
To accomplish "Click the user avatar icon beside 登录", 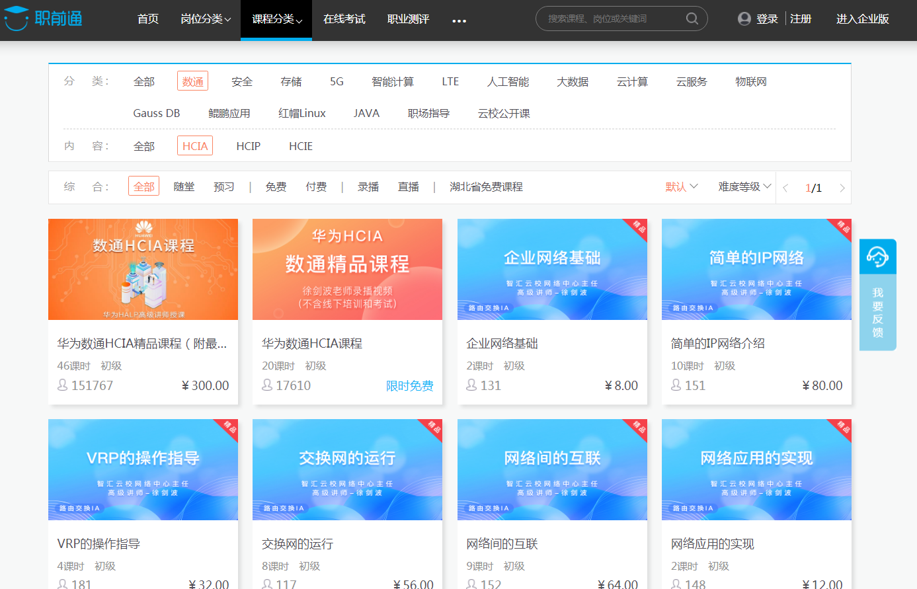I will click(744, 19).
